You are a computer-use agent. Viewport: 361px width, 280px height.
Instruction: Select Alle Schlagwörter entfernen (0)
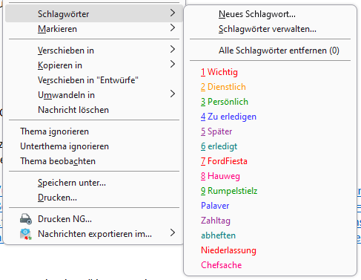tap(279, 51)
